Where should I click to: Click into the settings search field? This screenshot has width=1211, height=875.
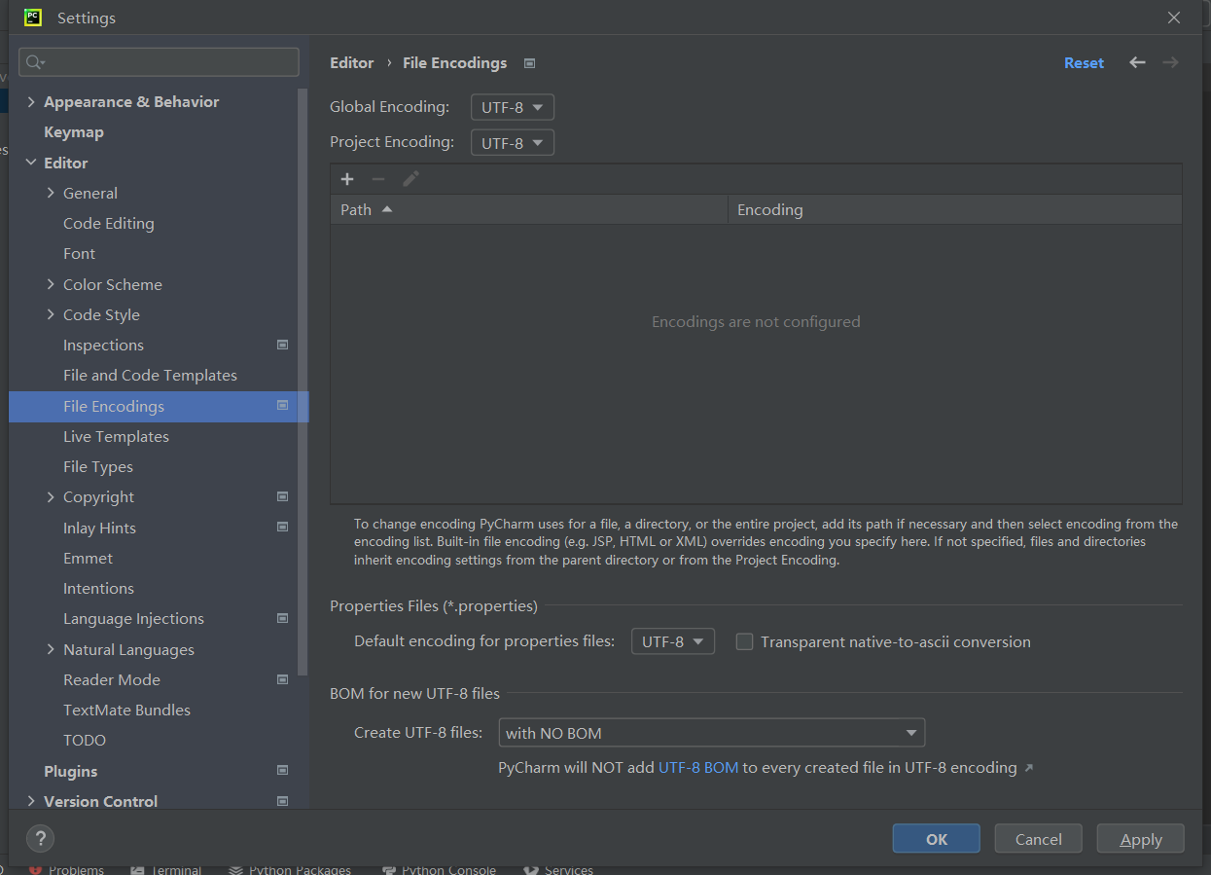pos(159,62)
